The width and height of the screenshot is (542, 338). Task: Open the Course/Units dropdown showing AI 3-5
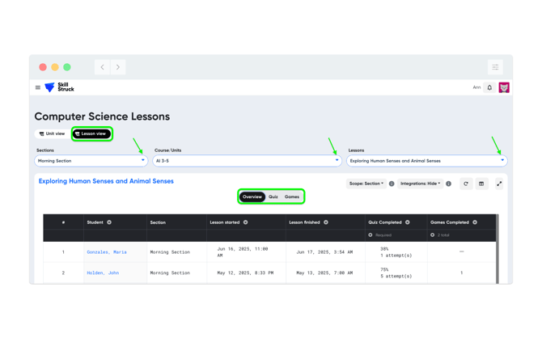pyautogui.click(x=247, y=161)
